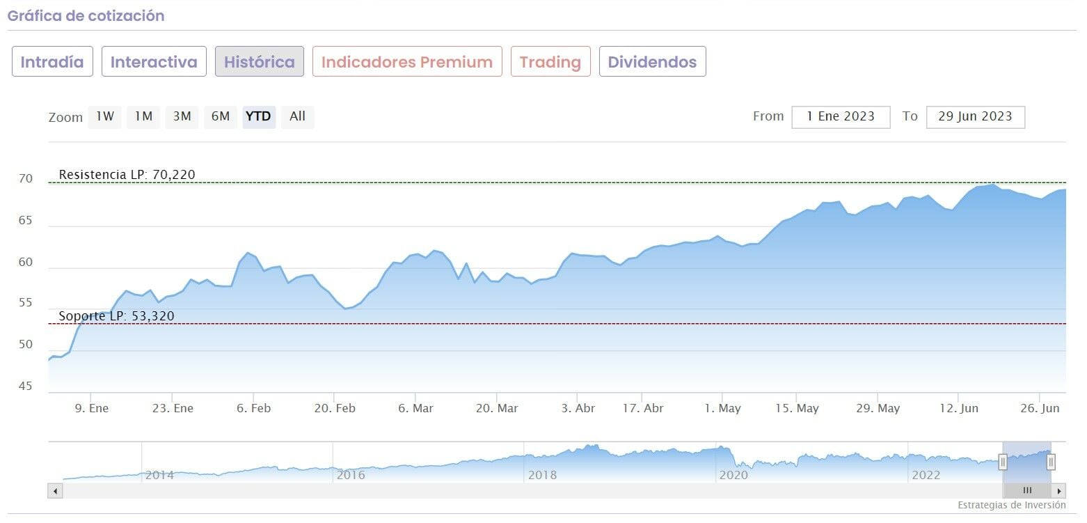Show All historical data
The width and height of the screenshot is (1087, 523).
[297, 117]
